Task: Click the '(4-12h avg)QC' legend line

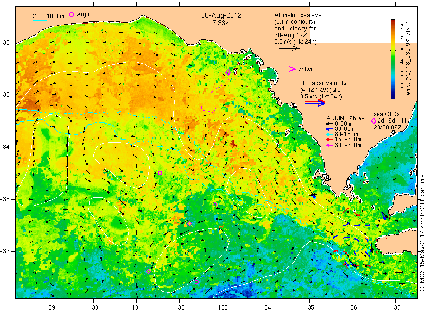Action: click(x=320, y=90)
